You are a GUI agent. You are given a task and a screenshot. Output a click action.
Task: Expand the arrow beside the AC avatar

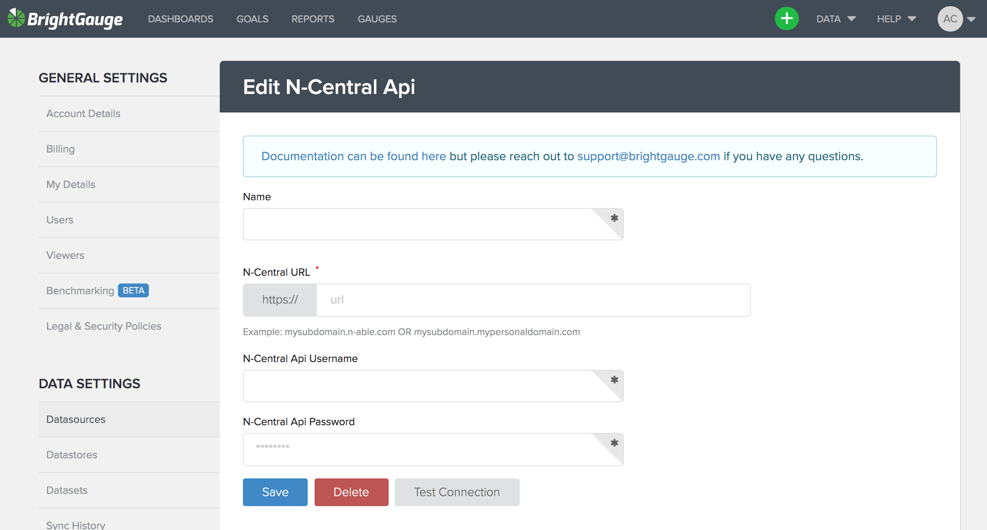[971, 19]
